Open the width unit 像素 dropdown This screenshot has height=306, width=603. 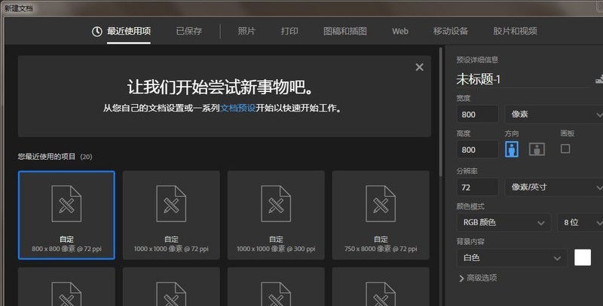pos(554,114)
